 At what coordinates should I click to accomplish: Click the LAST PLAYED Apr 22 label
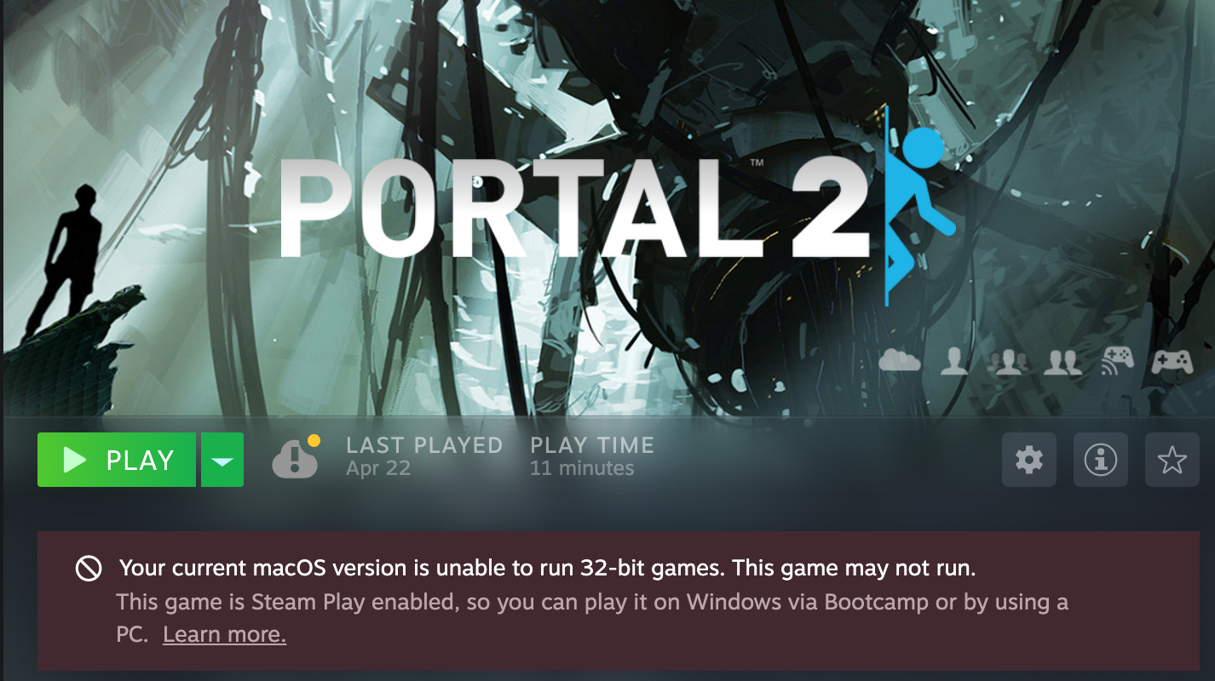(424, 456)
